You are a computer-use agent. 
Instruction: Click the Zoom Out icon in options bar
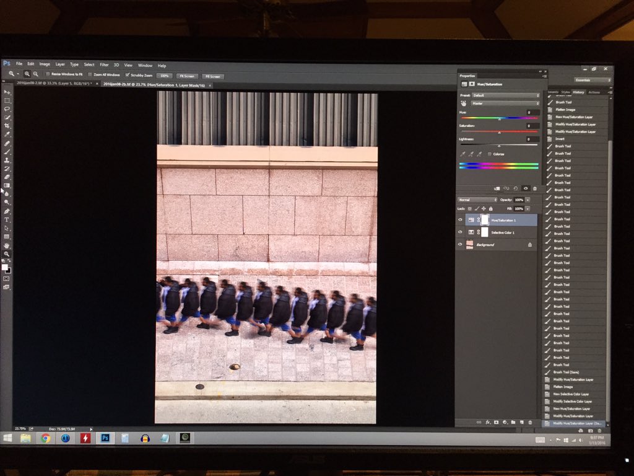(35, 74)
